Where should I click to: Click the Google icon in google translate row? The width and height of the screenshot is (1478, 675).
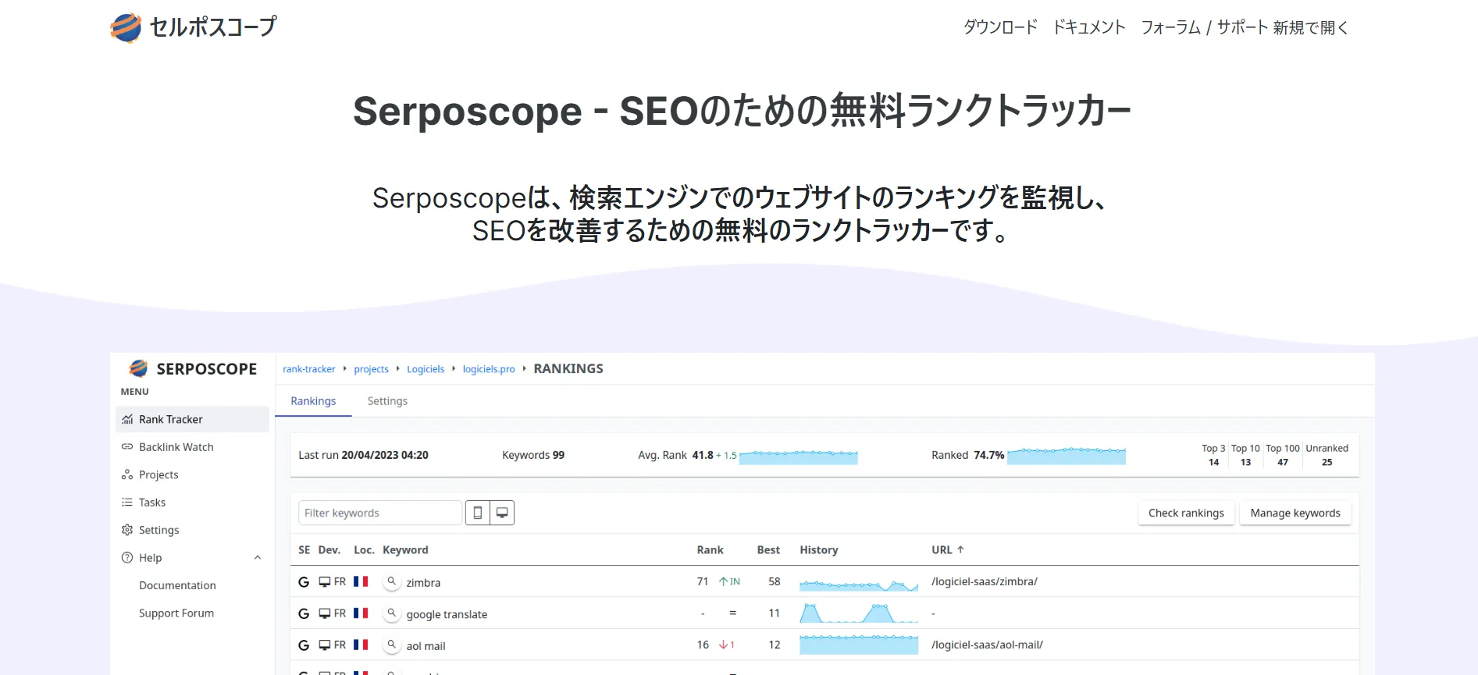click(304, 614)
